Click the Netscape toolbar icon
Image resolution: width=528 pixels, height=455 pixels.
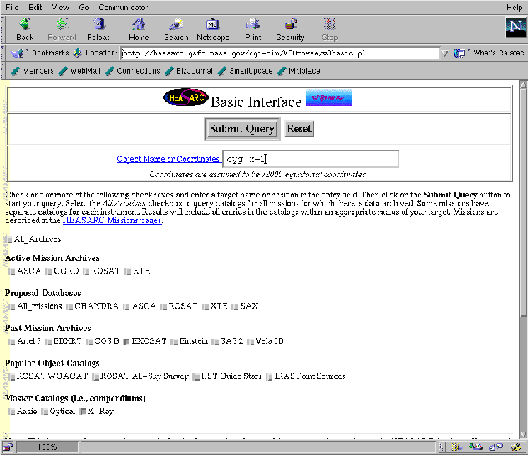pos(213,29)
